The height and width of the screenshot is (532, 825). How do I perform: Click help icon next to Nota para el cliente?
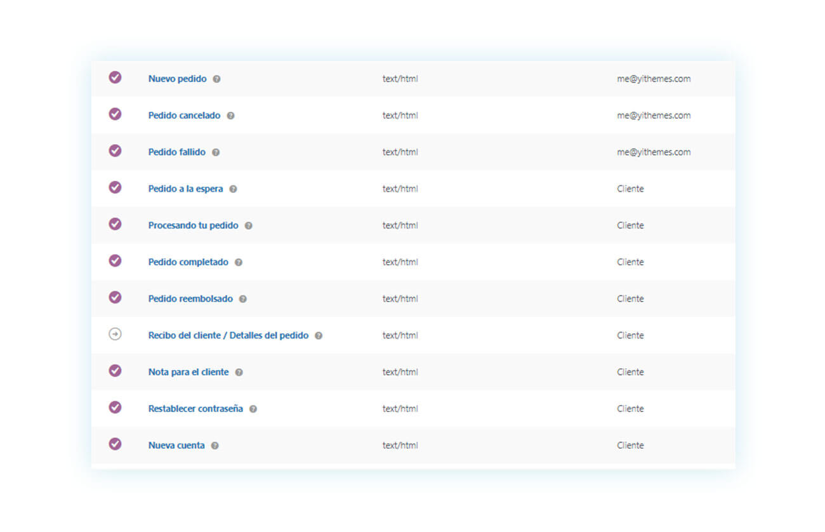(239, 373)
